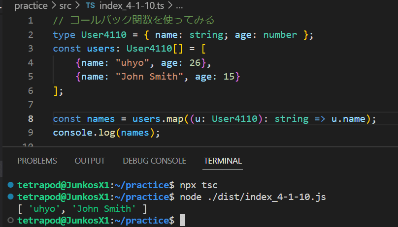Screen dimensions: 398x227
Task: Click line number 4 in gutter
Action: pos(31,63)
